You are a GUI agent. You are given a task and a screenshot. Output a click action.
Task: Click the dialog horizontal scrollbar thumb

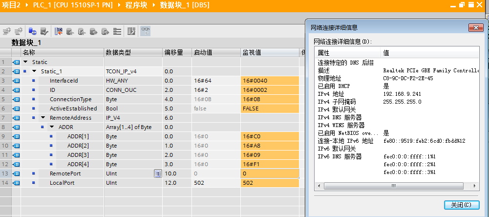click(394, 186)
